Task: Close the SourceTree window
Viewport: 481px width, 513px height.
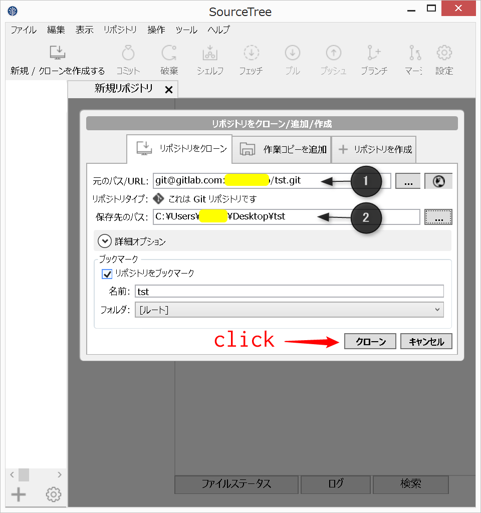Action: 458,8
